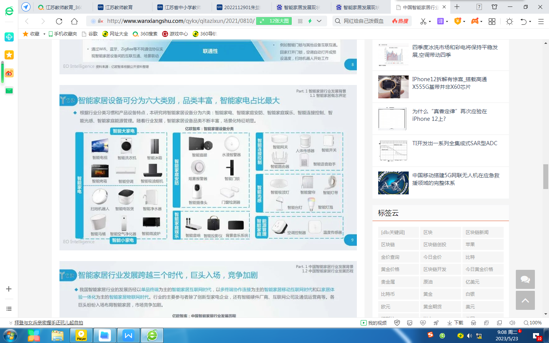
Task: Expand the 收藏 favorites dropdown arrow
Action: [x=44, y=34]
